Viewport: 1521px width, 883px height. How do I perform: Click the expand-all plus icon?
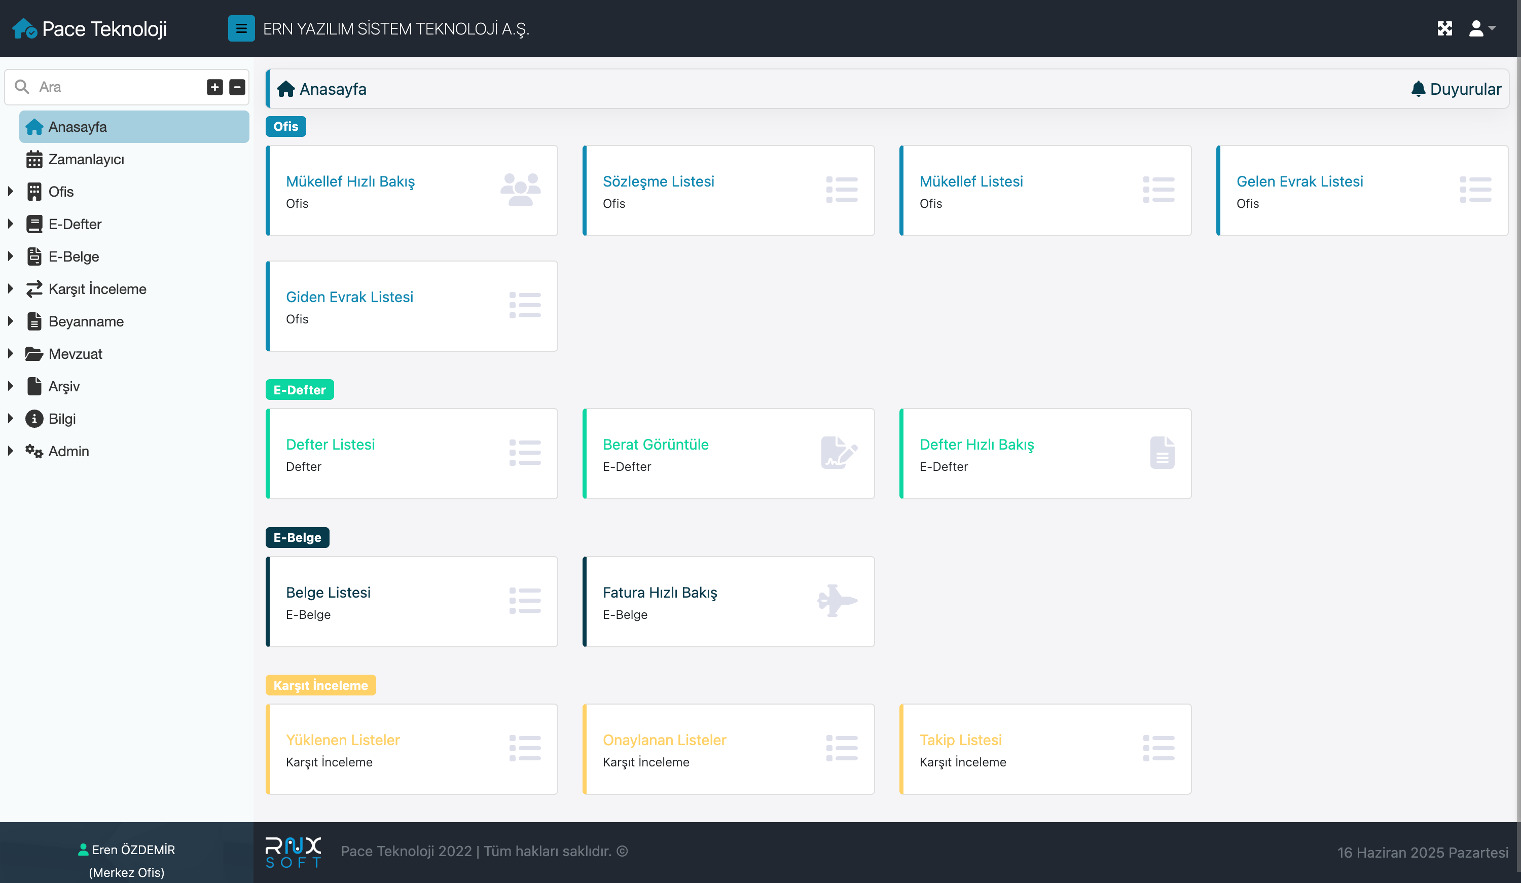215,87
